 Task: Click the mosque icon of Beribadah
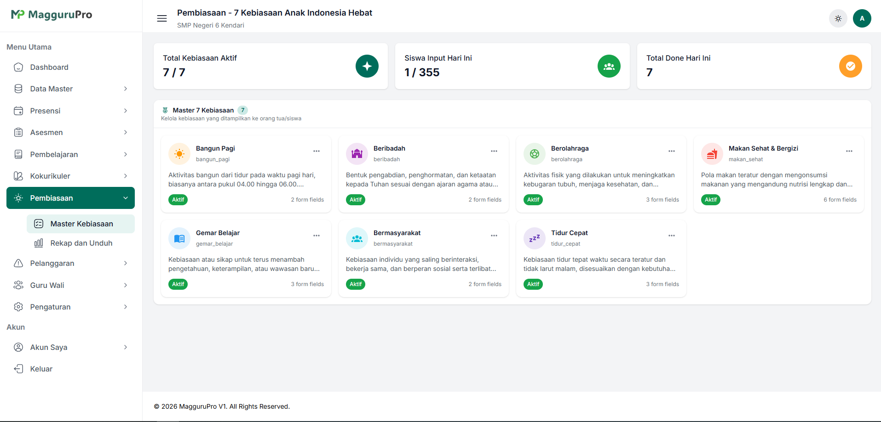click(357, 154)
